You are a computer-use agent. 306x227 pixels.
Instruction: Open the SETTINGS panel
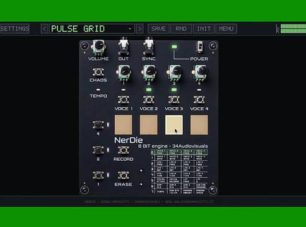pos(15,28)
